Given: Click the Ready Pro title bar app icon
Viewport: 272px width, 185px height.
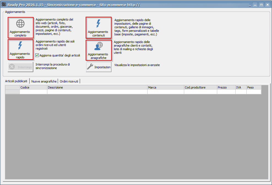Looking at the screenshot, I should [4, 5].
